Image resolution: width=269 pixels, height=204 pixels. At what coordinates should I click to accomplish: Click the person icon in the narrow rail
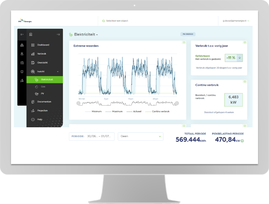click(22, 54)
